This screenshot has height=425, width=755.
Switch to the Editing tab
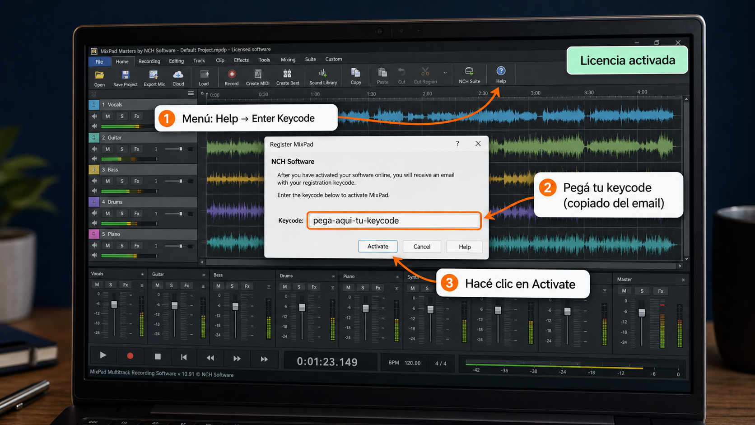pos(176,61)
